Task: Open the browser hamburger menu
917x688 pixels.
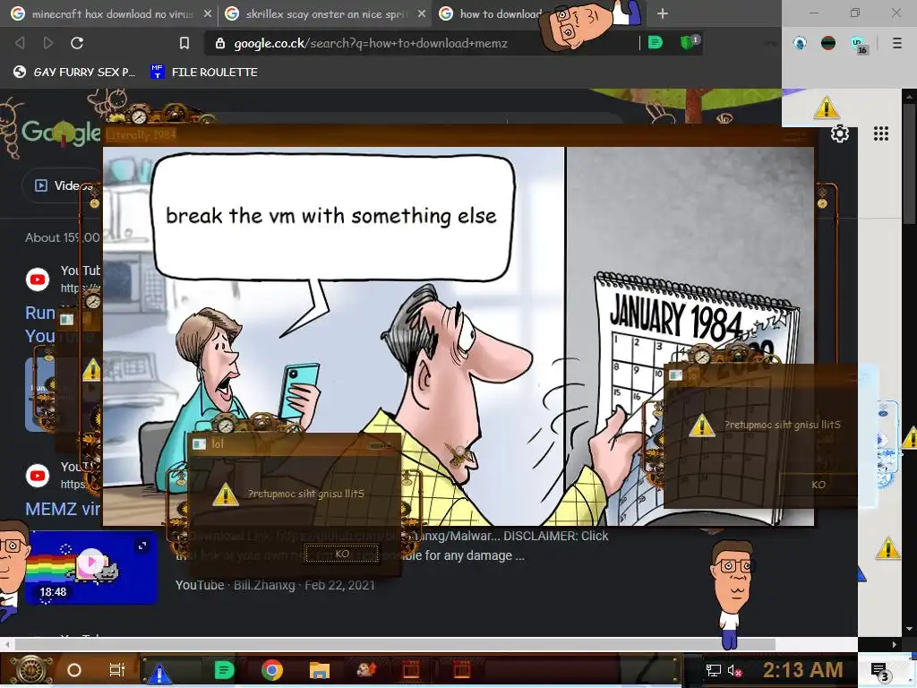Action: coord(897,43)
